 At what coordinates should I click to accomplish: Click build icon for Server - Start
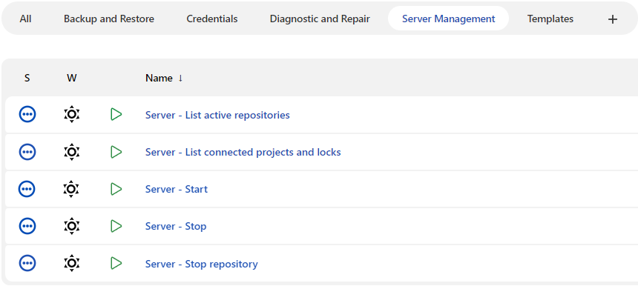[116, 189]
